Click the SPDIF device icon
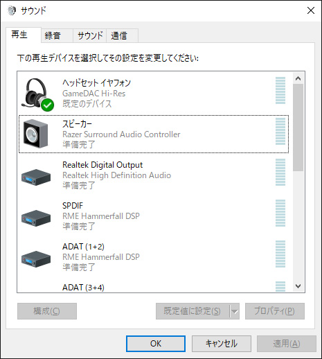322x359 pixels. (x=36, y=218)
